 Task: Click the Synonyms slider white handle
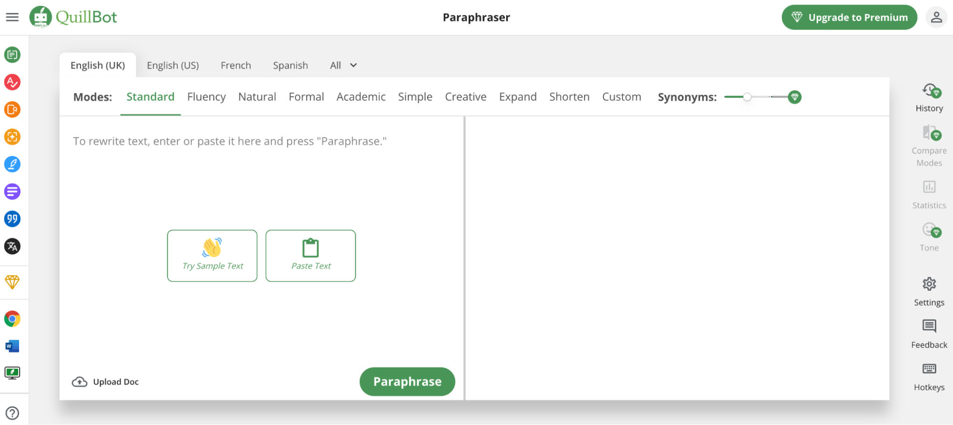point(747,97)
